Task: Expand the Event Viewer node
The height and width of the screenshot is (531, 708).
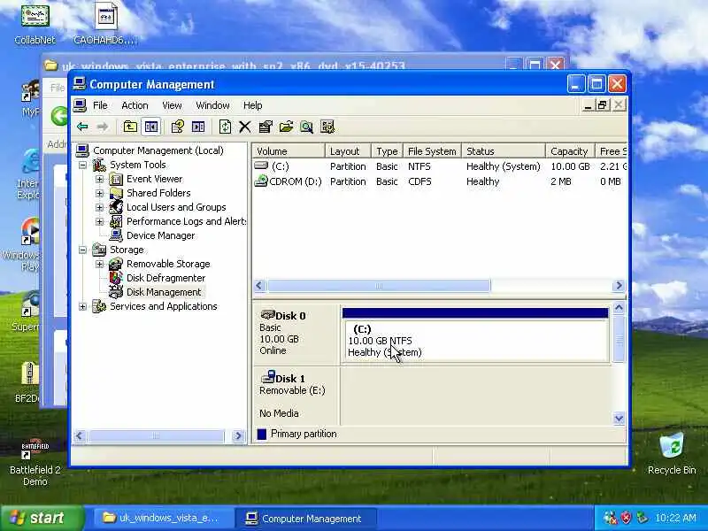Action: [99, 180]
